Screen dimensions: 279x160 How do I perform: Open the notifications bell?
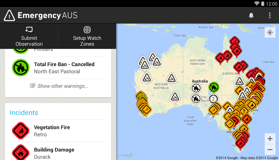pyautogui.click(x=251, y=15)
